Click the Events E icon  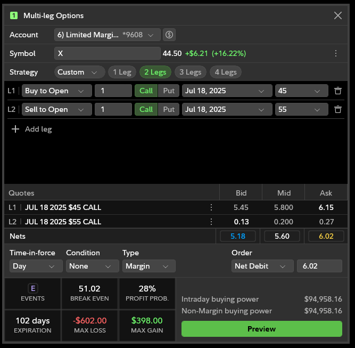[x=33, y=288]
